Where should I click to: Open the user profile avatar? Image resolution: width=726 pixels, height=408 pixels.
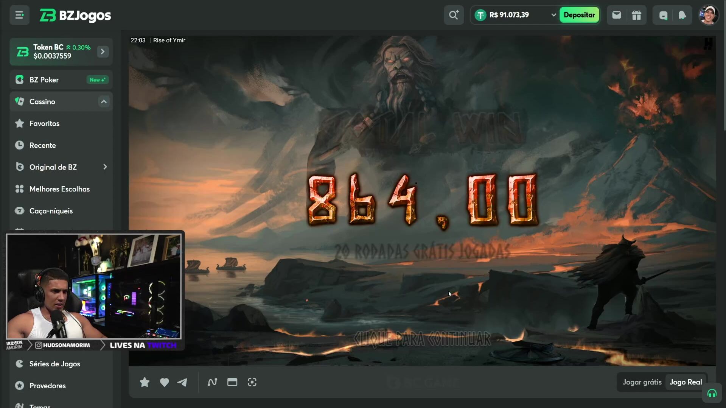[708, 15]
